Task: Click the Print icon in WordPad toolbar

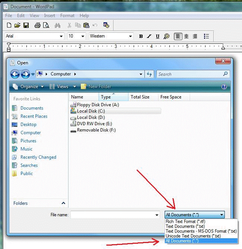Action: tap(38, 25)
